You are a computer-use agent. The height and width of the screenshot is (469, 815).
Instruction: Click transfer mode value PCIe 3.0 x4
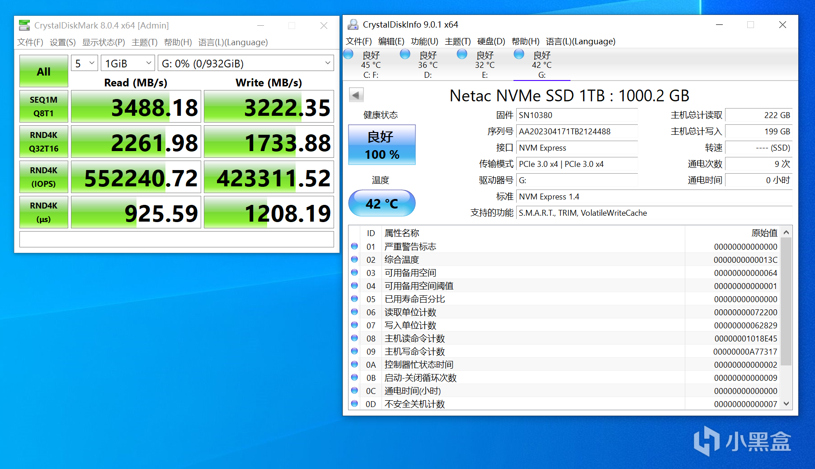pos(577,164)
